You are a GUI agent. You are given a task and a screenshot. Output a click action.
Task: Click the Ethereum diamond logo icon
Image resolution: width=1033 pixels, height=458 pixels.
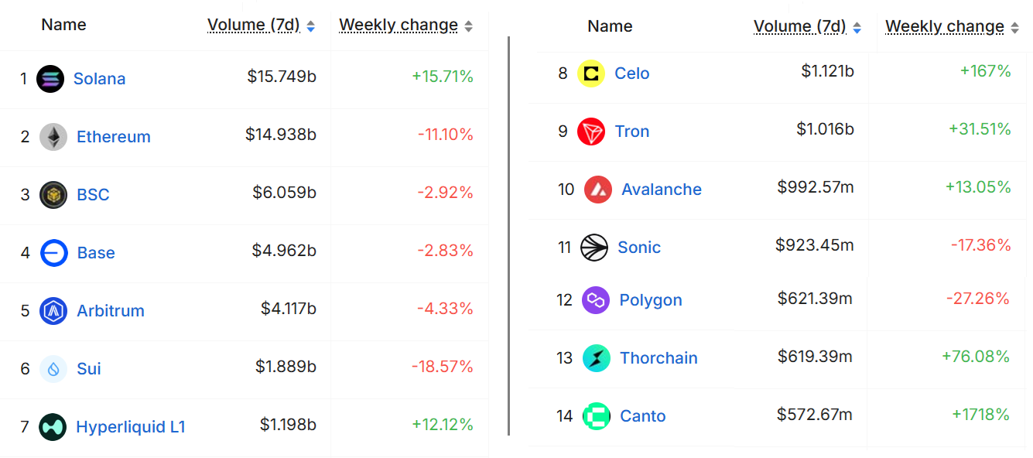click(x=53, y=137)
